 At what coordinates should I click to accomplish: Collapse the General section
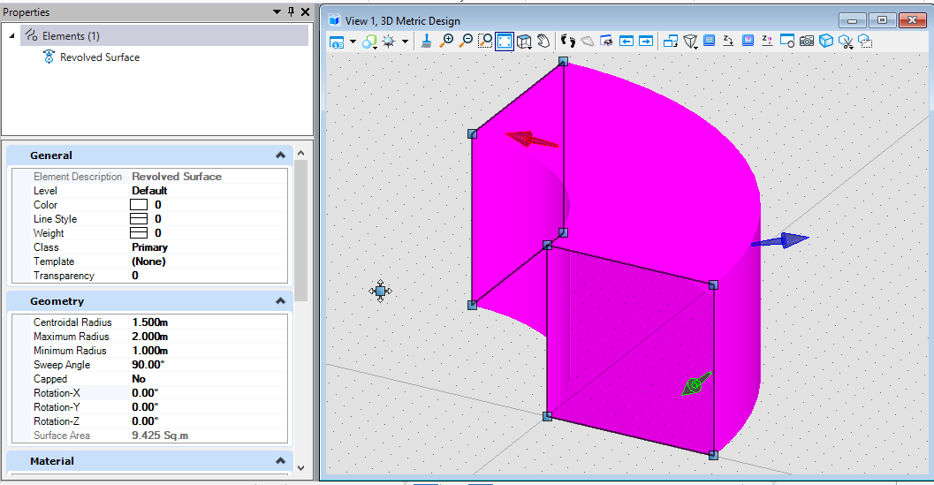pos(281,155)
